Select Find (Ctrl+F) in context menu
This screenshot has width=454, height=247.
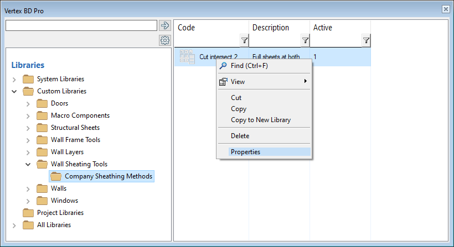[249, 66]
